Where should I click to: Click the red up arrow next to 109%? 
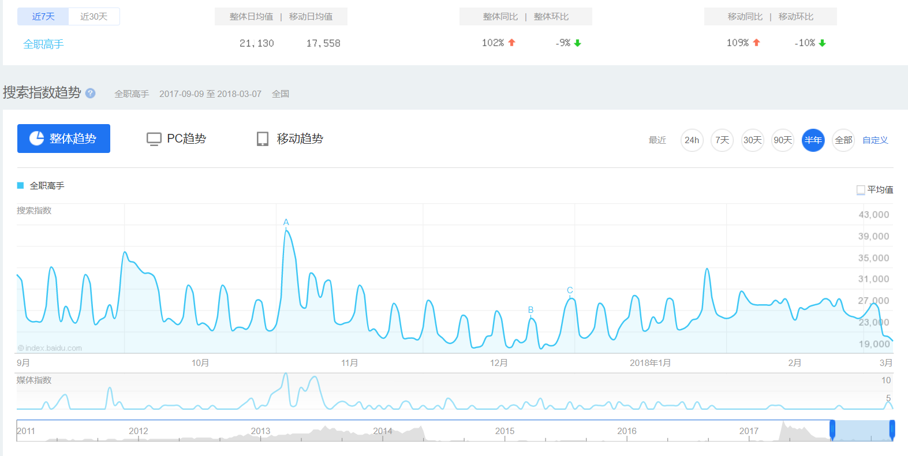click(756, 43)
